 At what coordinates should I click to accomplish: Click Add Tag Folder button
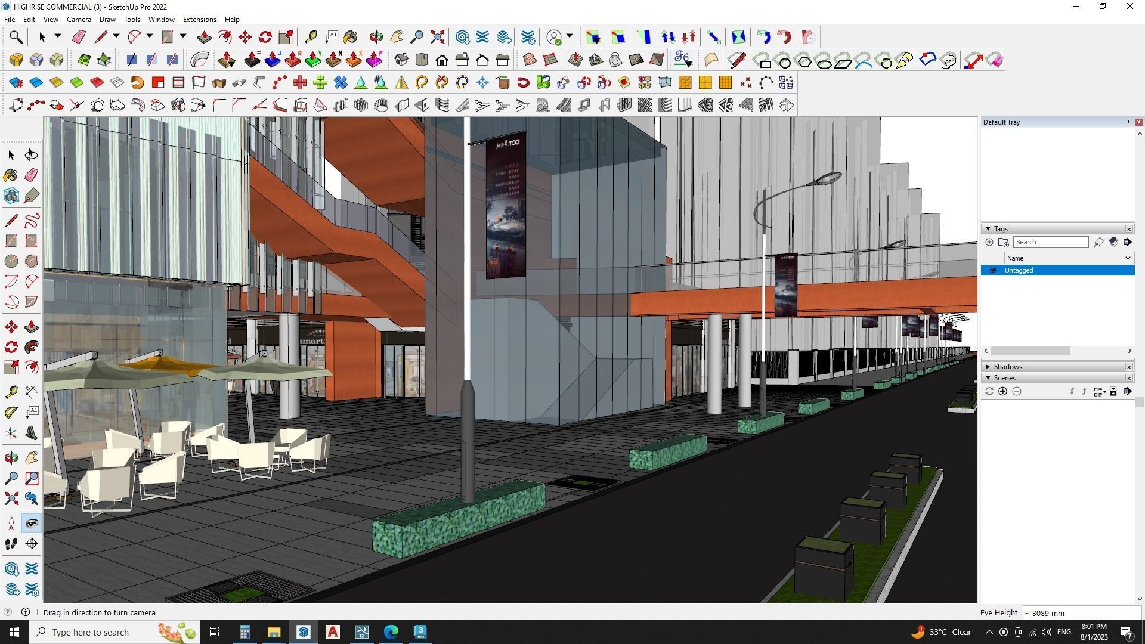click(x=1004, y=242)
